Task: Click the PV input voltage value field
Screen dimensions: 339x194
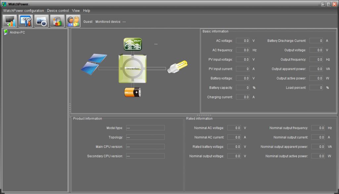Action: tap(243, 59)
